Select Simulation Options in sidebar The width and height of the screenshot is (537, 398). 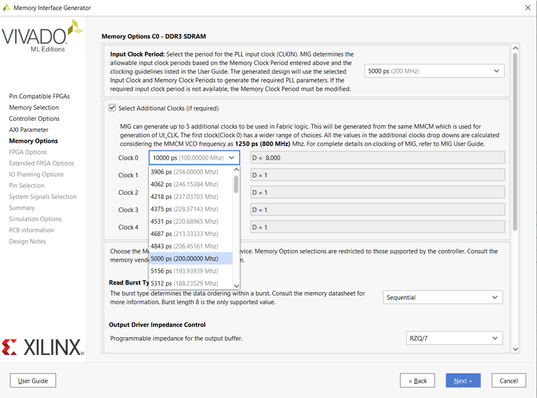point(35,219)
